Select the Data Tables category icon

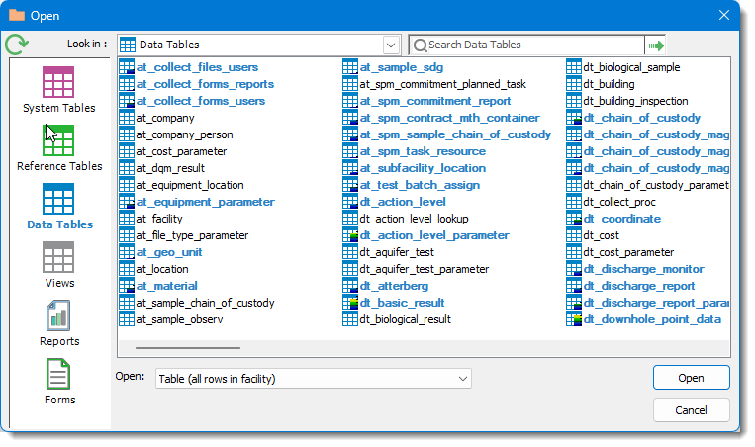click(x=58, y=199)
